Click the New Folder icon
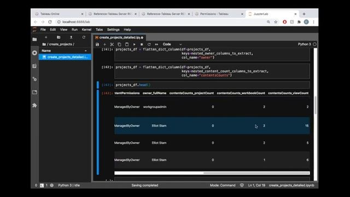This screenshot has height=197, width=350. point(59,37)
